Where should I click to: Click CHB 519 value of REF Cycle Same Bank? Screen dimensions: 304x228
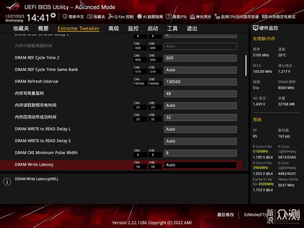pos(153,72)
